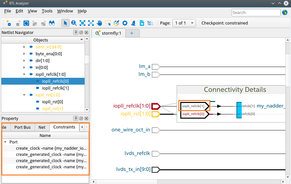Viewport: 291px width, 184px height.
Task: Pin the Property panel
Action: pyautogui.click(x=76, y=119)
